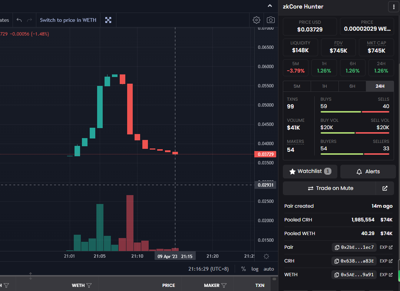The width and height of the screenshot is (400, 291).
Task: Open chart settings gear
Action: pos(257,20)
